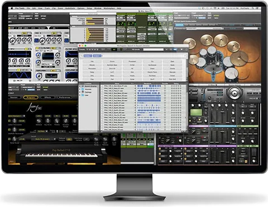
Task: Click the piano keyboard in piano plugin
Action: [61, 155]
